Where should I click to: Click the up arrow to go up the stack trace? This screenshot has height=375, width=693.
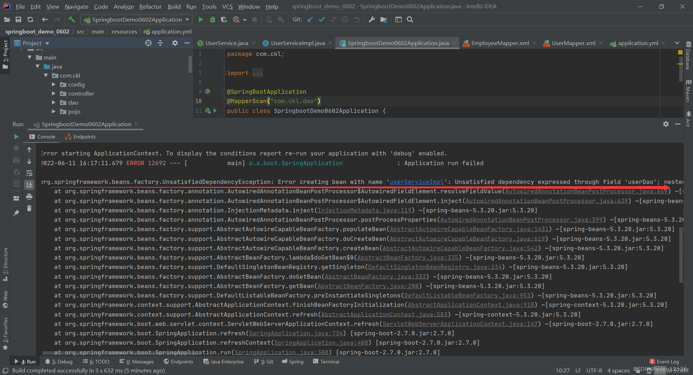29,150
